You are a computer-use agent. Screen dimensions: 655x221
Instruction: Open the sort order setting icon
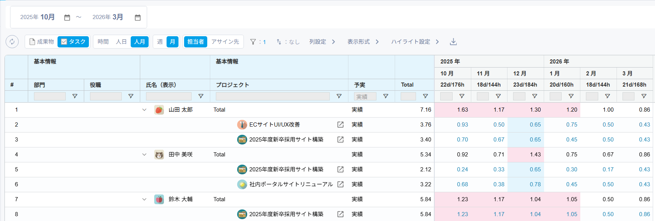coord(279,42)
